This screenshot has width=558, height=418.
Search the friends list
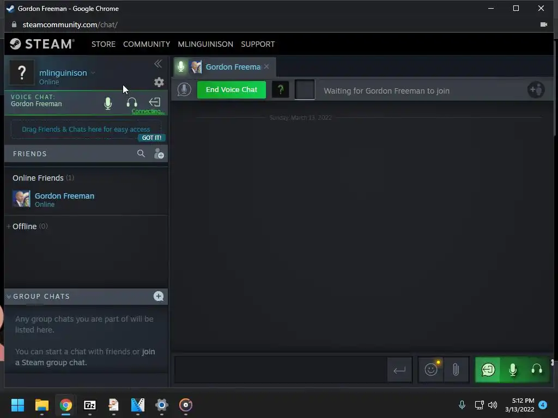[x=141, y=153]
